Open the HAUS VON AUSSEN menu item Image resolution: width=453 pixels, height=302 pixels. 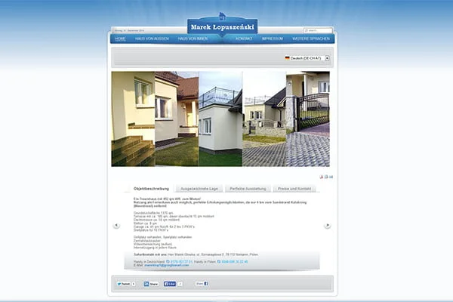pyautogui.click(x=152, y=39)
